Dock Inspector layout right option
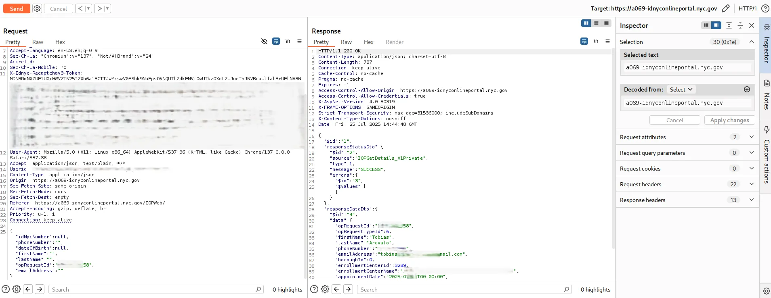The height and width of the screenshot is (298, 771). pyautogui.click(x=716, y=25)
